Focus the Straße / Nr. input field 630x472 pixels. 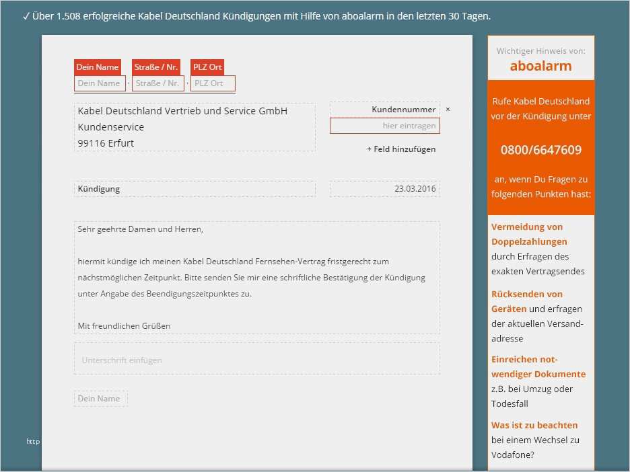click(x=157, y=83)
